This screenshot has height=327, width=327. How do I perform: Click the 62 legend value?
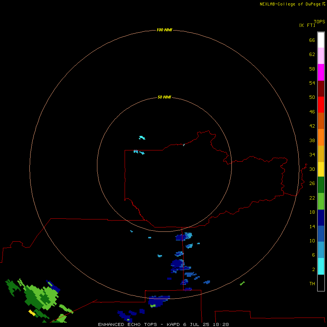point(312,54)
